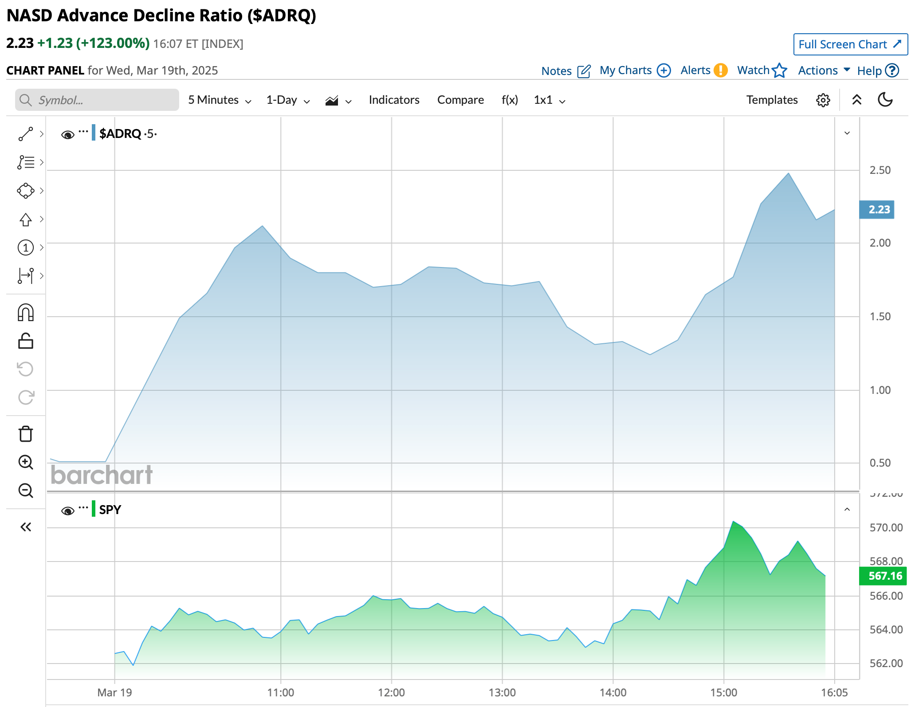
Task: Activate the magnet snap mode icon
Action: click(x=25, y=313)
